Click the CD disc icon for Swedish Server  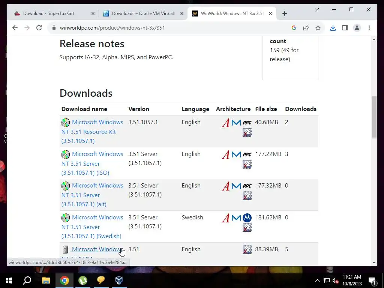coord(65,218)
